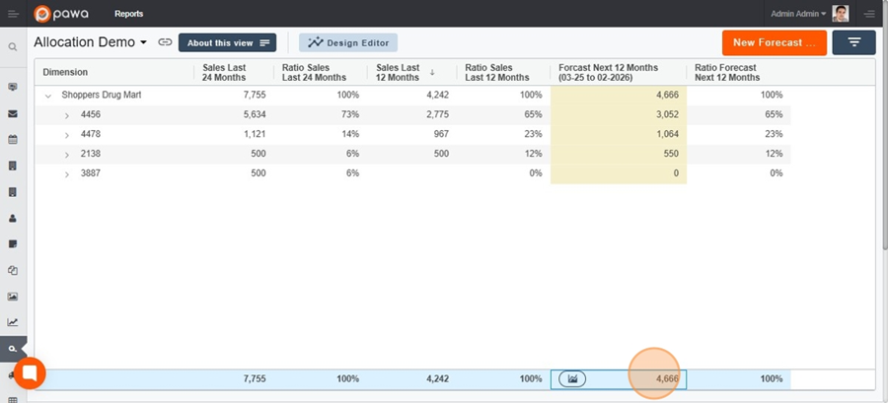The height and width of the screenshot is (403, 888).
Task: Copy view link via chain icon
Action: pos(165,42)
